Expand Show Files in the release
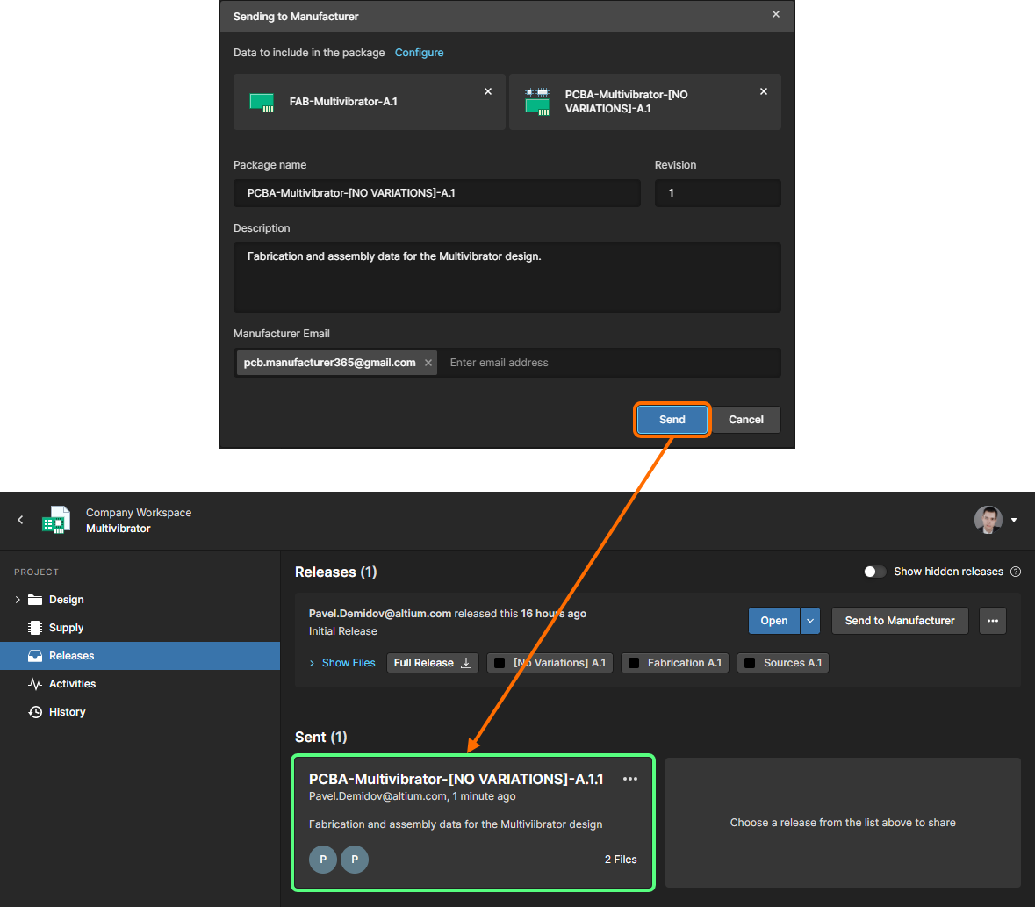This screenshot has width=1035, height=907. tap(342, 663)
